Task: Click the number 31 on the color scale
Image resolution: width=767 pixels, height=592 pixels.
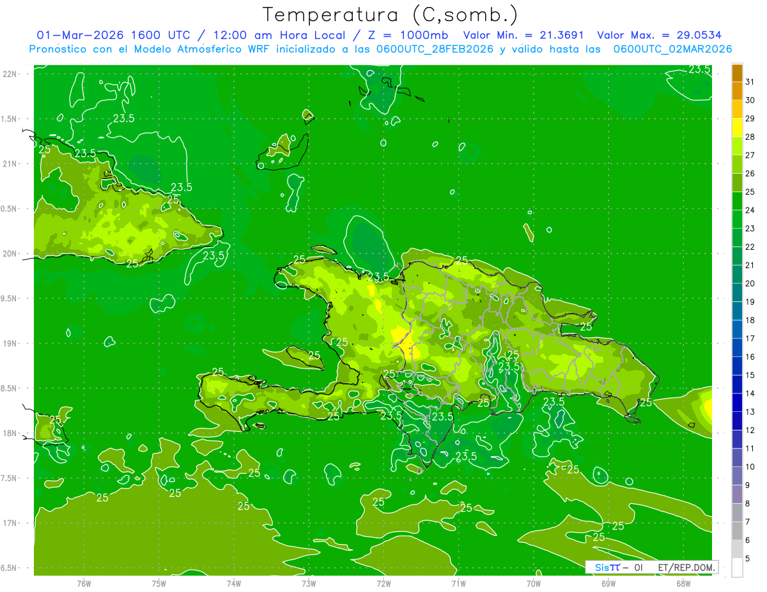Action: [x=750, y=82]
